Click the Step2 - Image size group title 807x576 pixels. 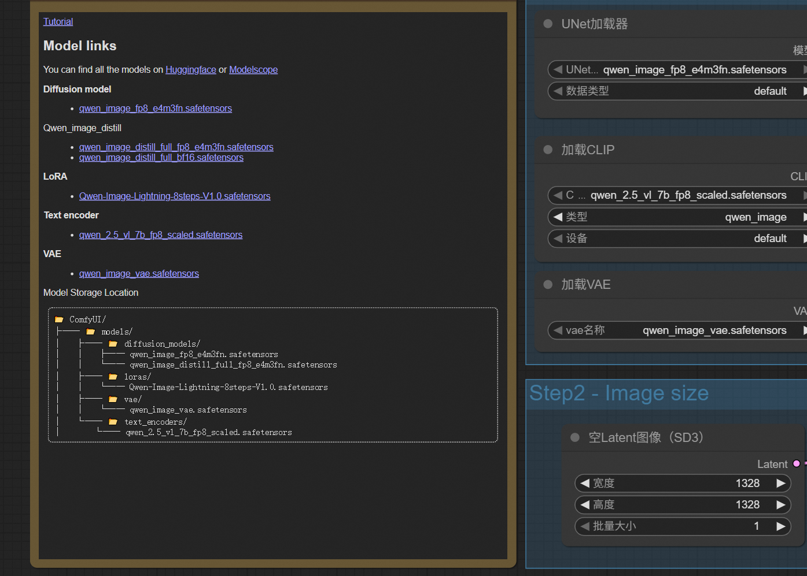tap(618, 393)
